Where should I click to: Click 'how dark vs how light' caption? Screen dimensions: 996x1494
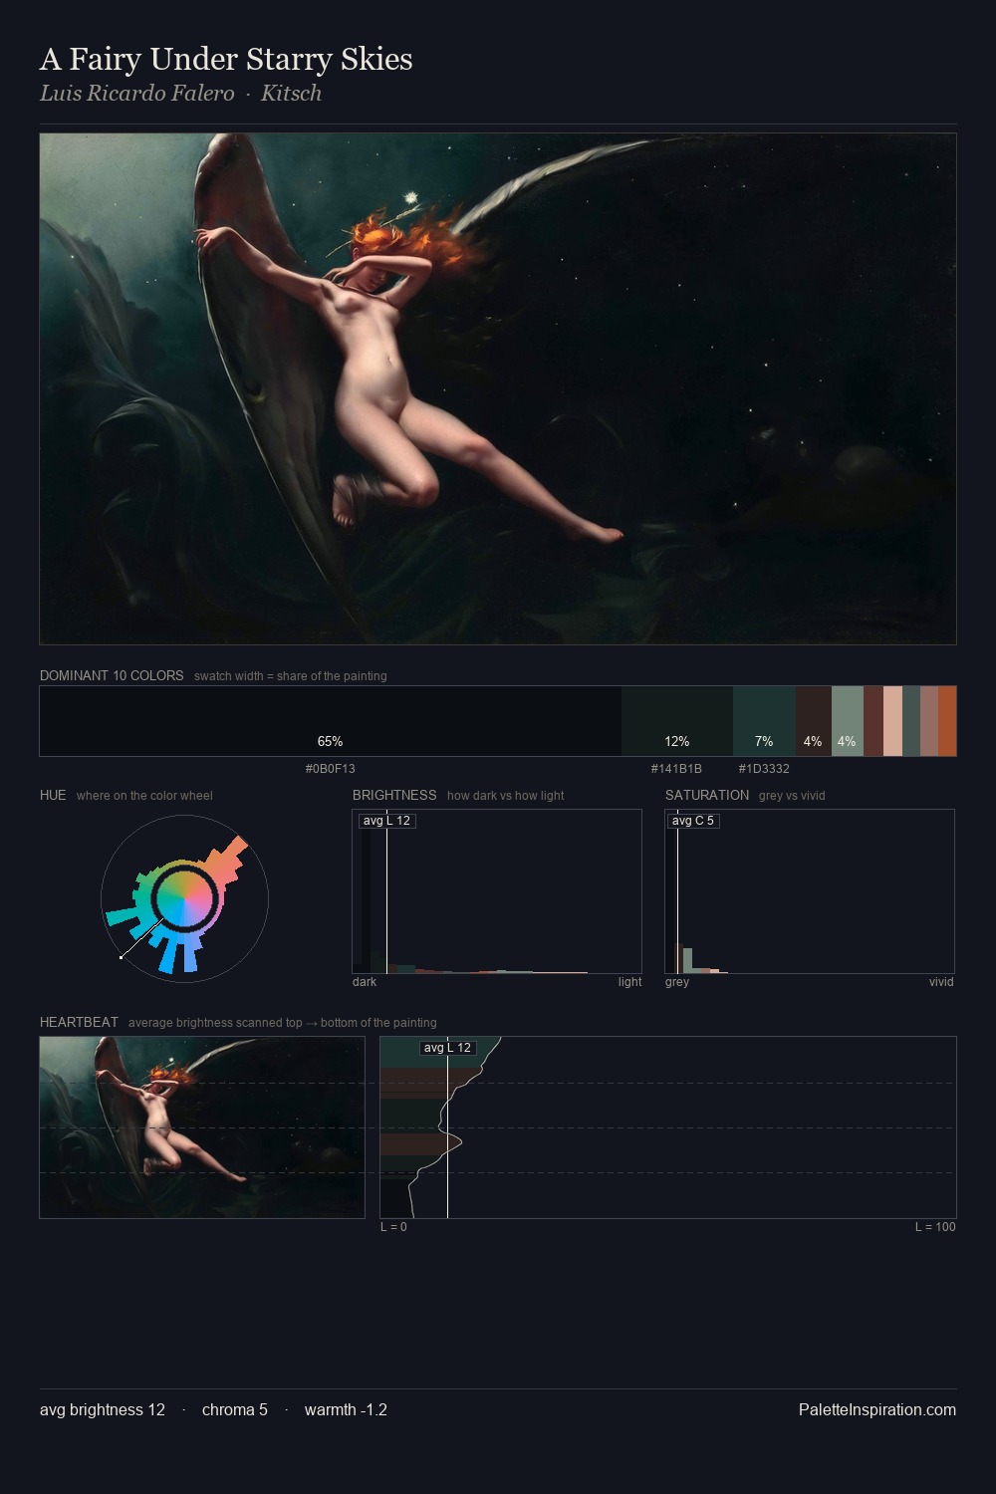tap(505, 796)
